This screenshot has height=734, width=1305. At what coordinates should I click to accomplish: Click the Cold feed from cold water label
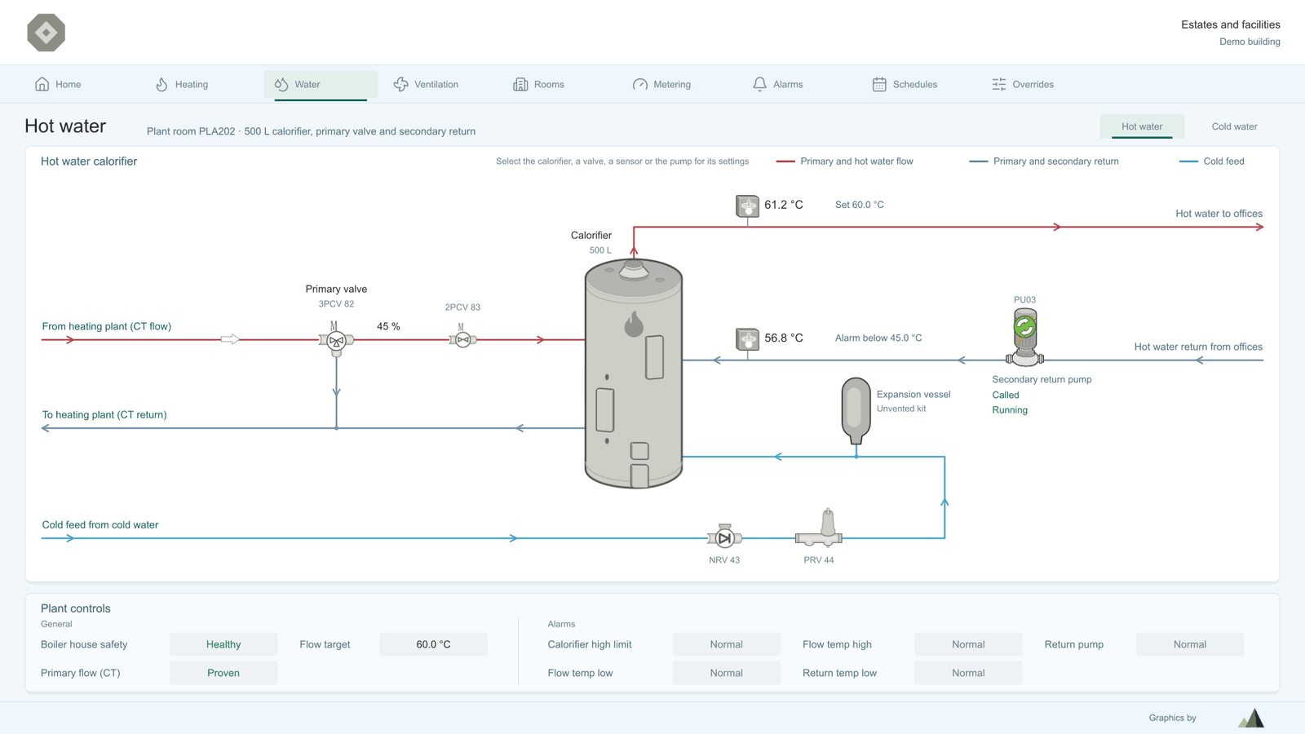coord(100,525)
